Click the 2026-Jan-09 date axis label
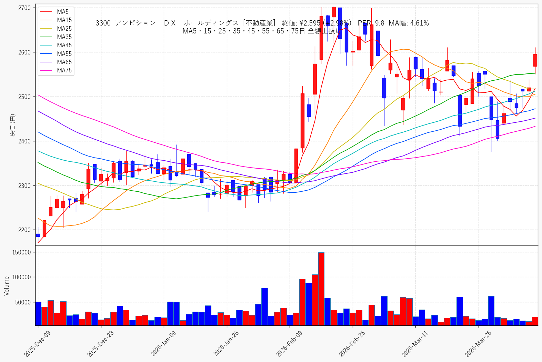The width and height of the screenshot is (542, 362). click(x=163, y=343)
